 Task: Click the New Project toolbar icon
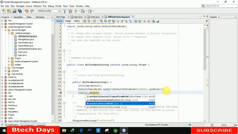point(9,11)
